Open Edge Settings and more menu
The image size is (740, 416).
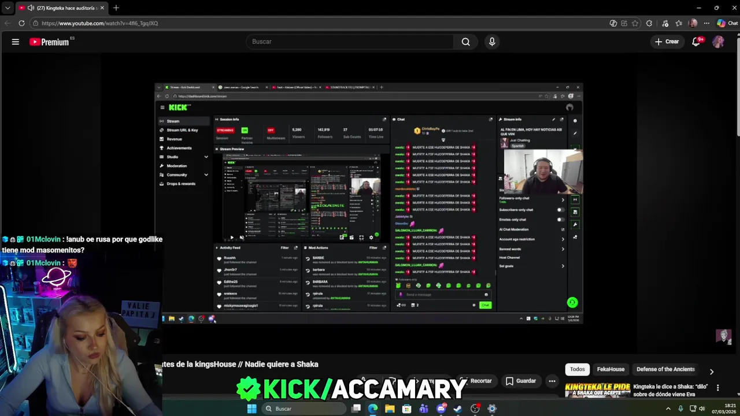click(x=706, y=23)
